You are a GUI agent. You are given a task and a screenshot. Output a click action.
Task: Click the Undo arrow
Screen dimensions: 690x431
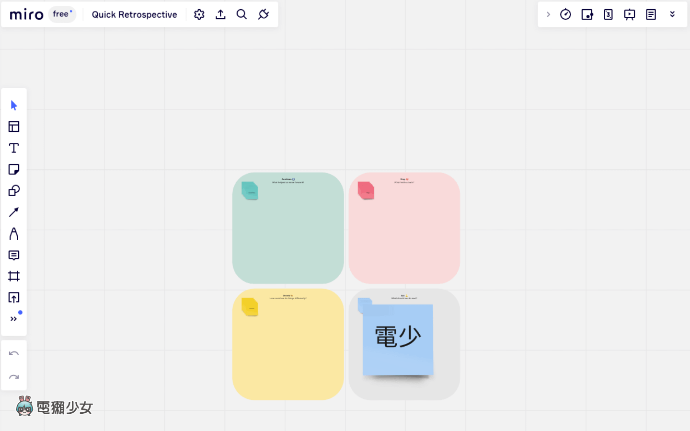[x=14, y=354]
